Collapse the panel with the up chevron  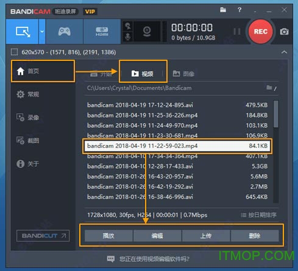284,52
